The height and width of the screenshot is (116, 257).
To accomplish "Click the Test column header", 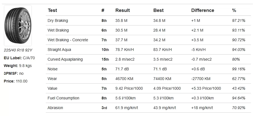I will pyautogui.click(x=52, y=11).
